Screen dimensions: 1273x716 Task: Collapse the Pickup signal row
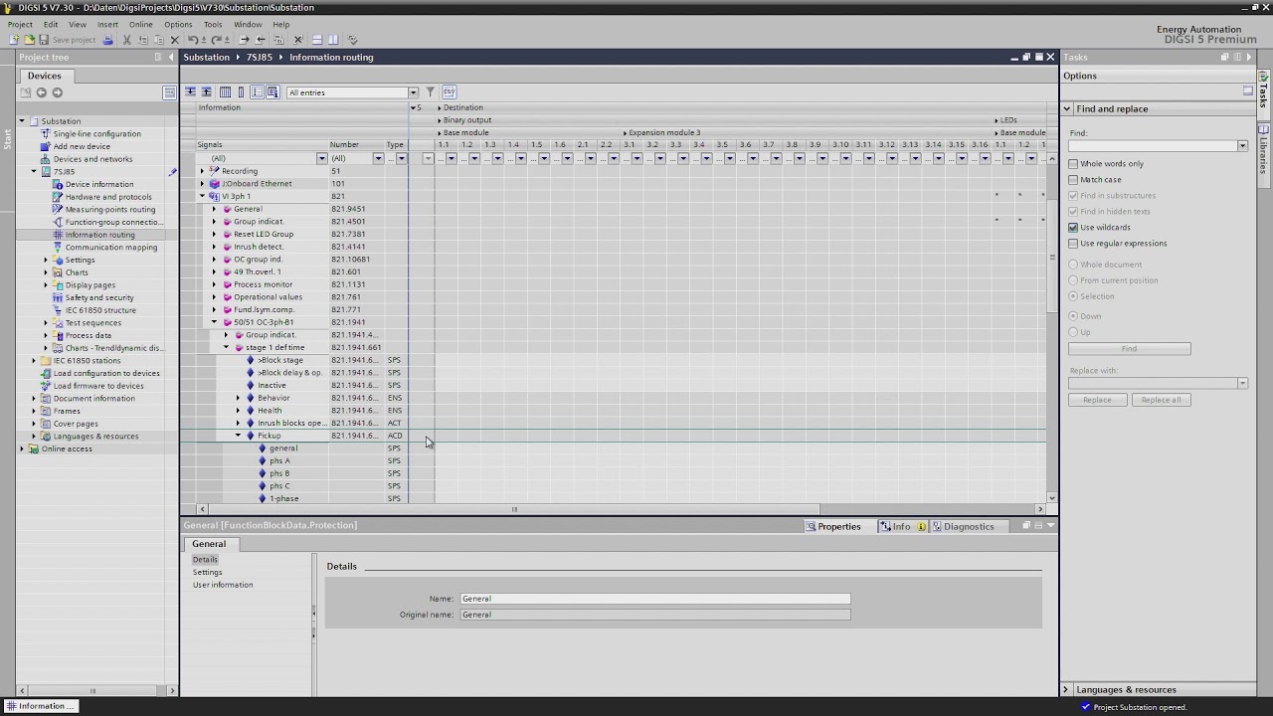point(238,436)
